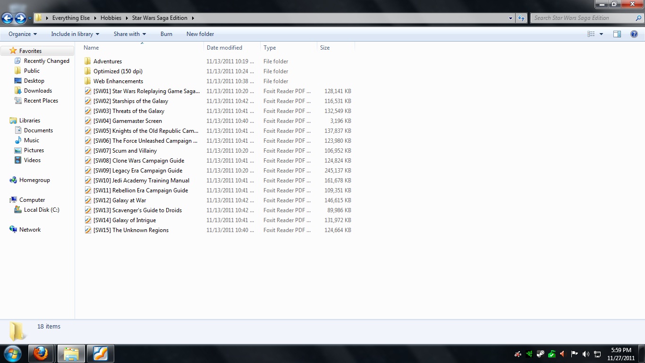
Task: Open the Include in library dropdown
Action: 75,34
